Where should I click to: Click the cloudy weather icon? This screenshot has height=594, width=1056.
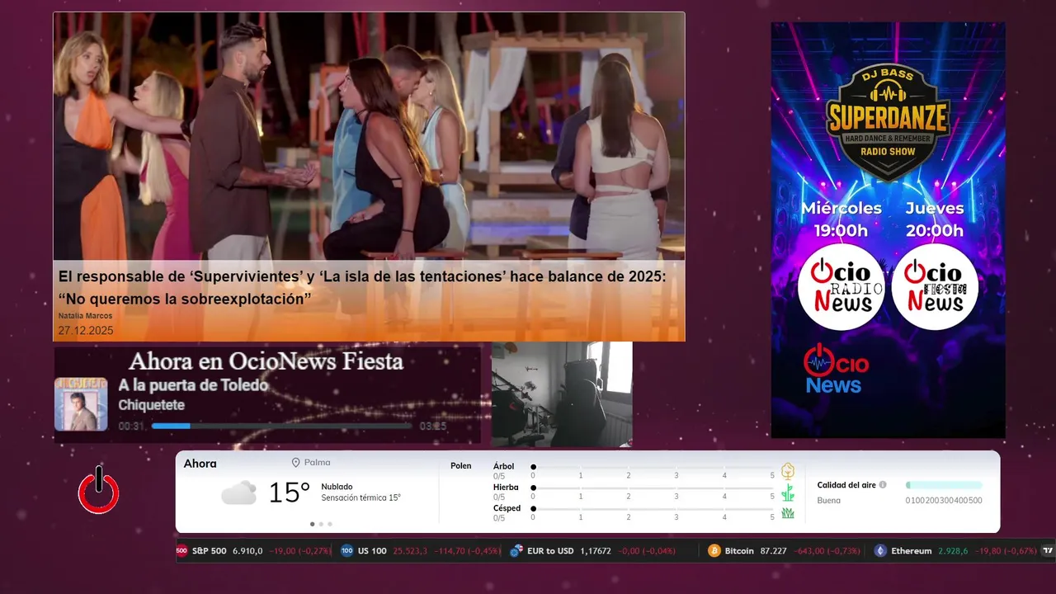[238, 493]
